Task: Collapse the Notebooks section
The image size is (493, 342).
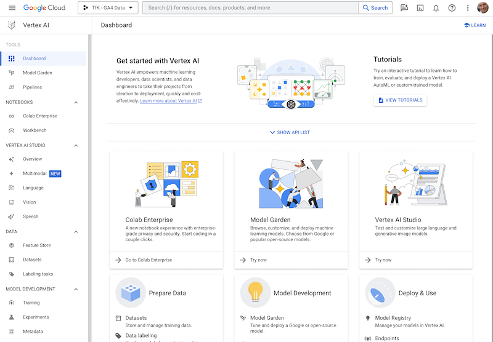Action: tap(76, 102)
